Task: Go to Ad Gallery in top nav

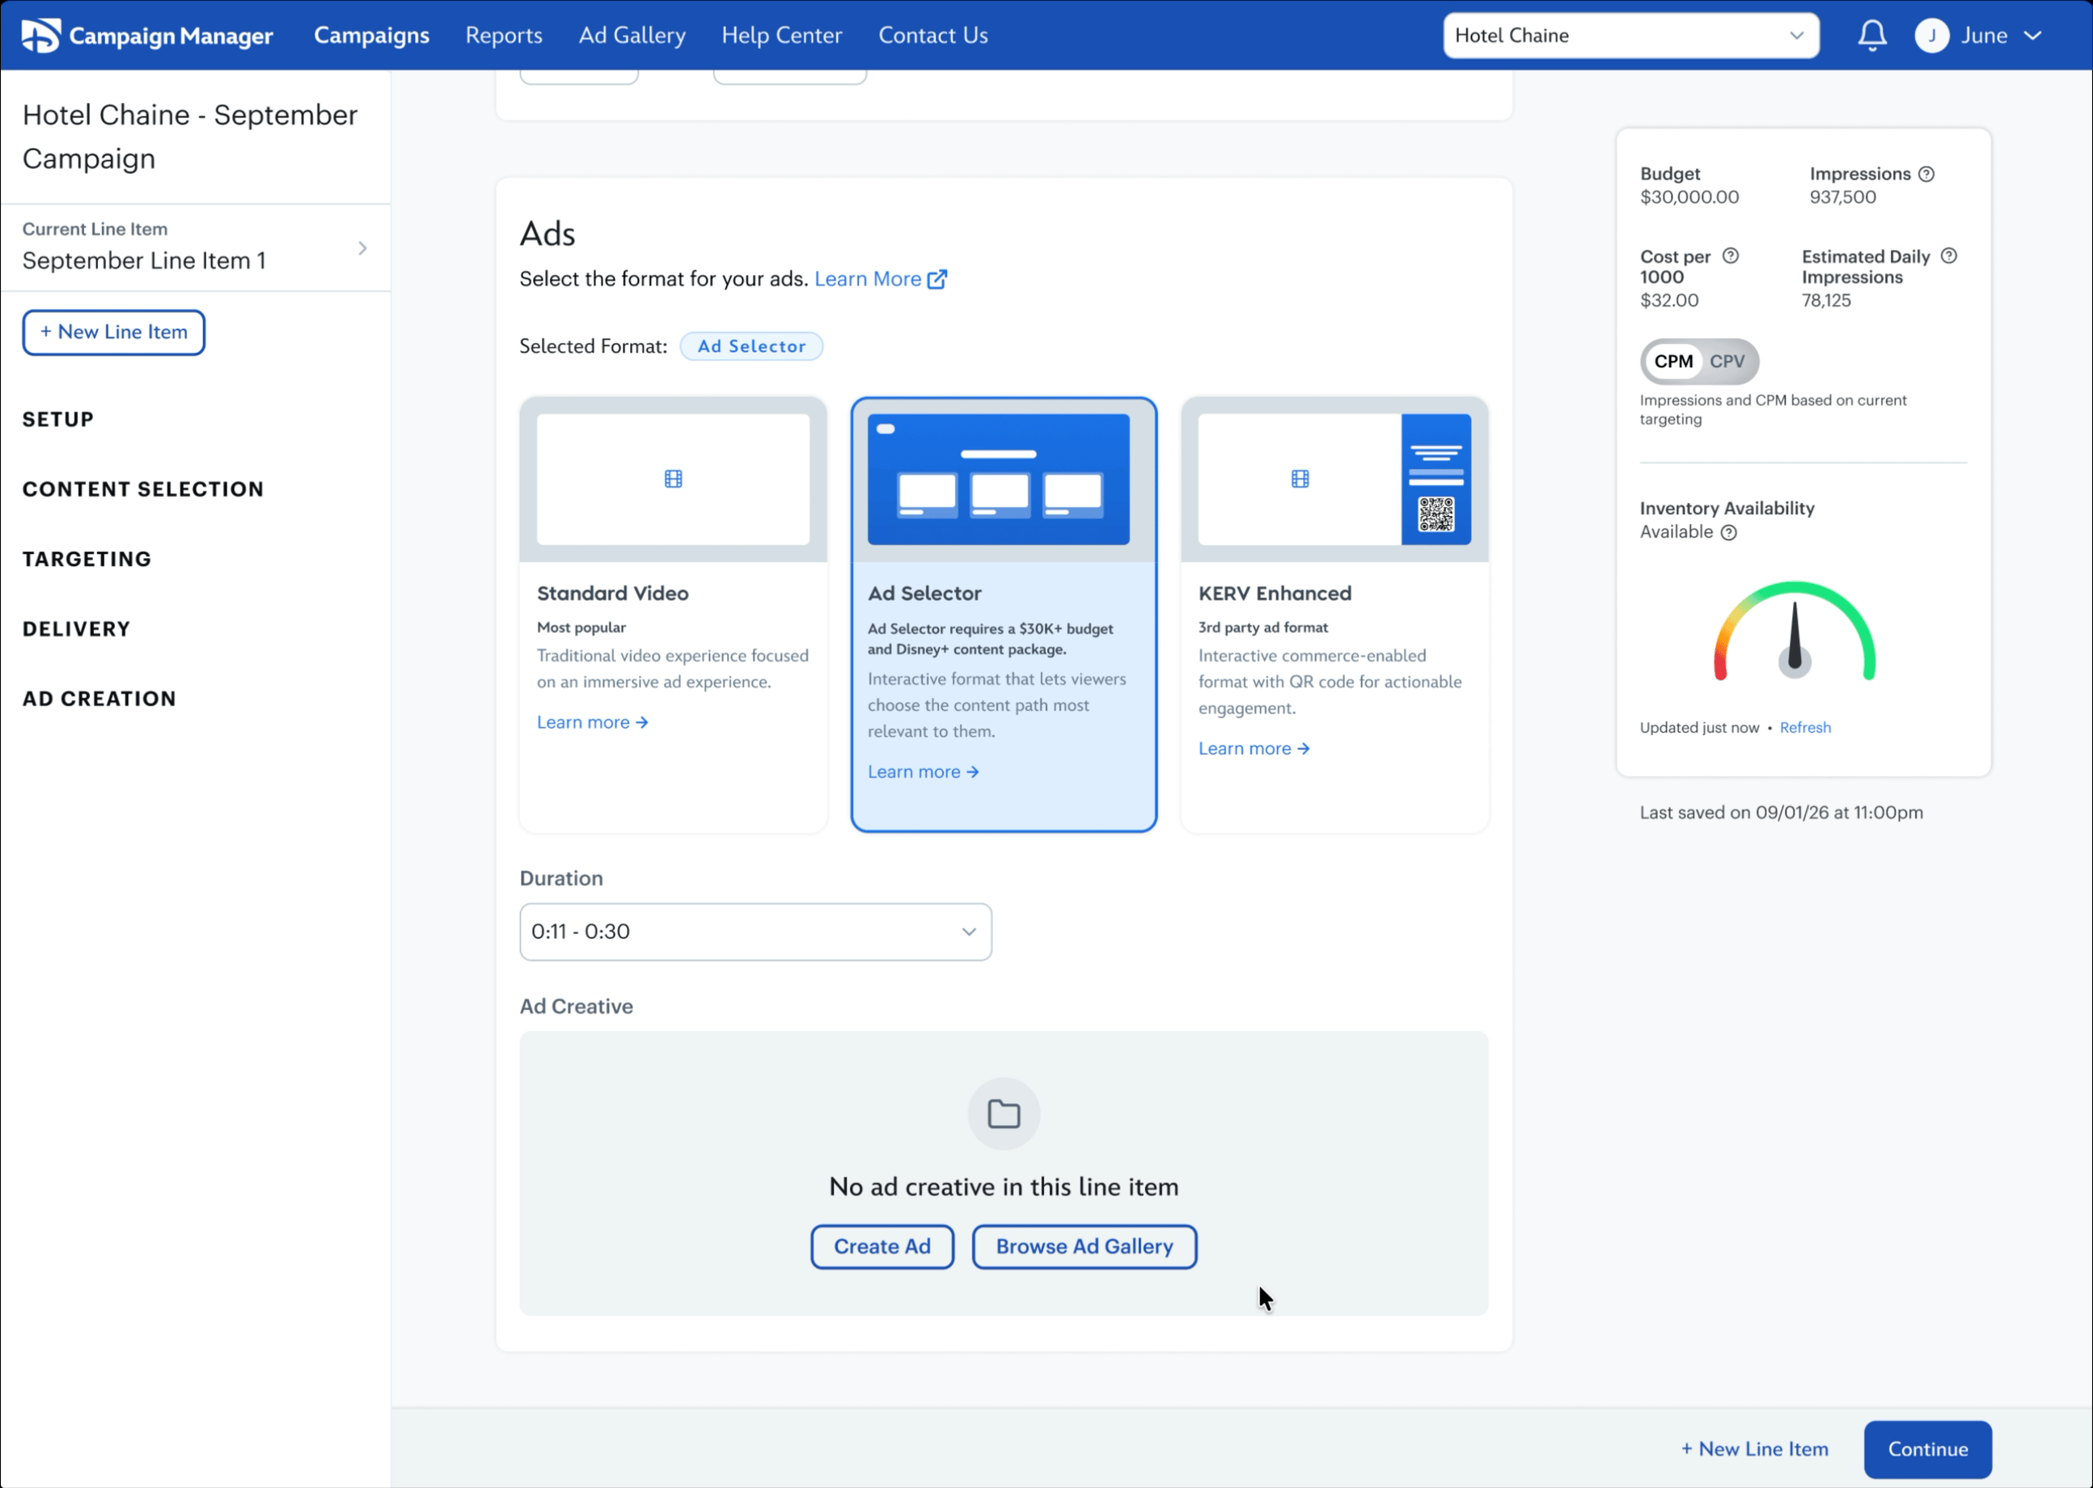Action: click(632, 36)
